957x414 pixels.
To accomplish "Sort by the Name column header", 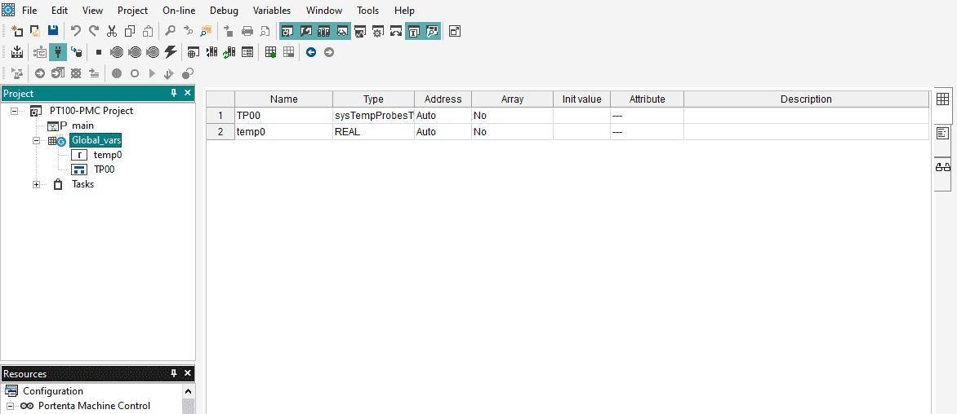I will point(283,99).
